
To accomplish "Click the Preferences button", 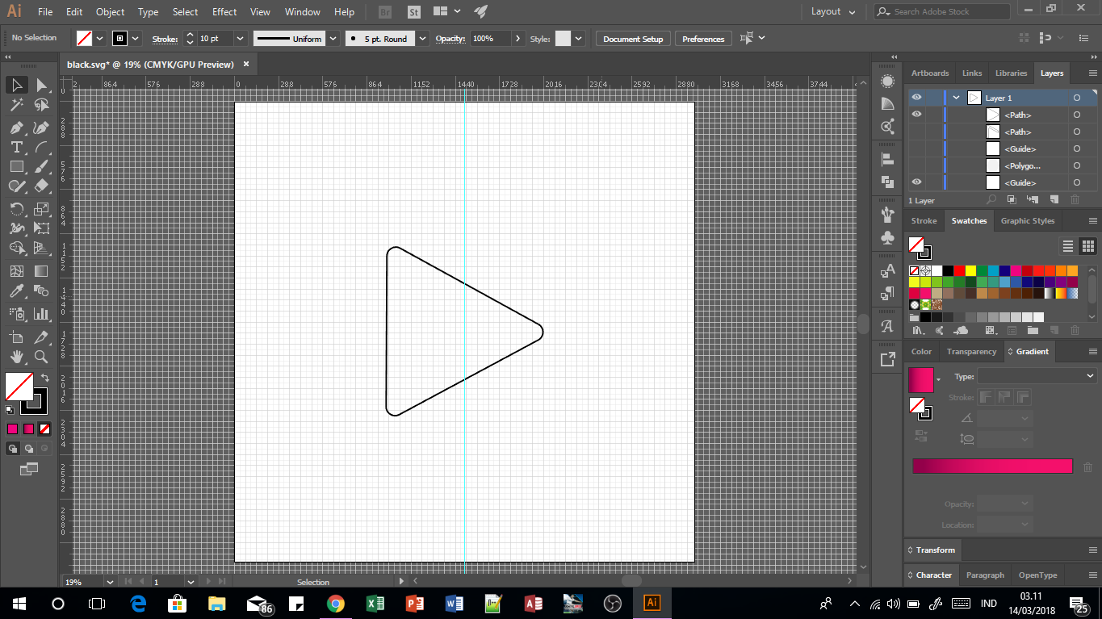I will pyautogui.click(x=703, y=39).
